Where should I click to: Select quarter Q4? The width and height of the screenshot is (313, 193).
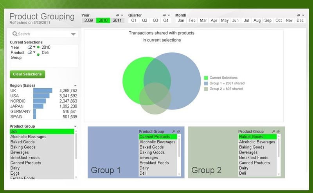(165, 20)
